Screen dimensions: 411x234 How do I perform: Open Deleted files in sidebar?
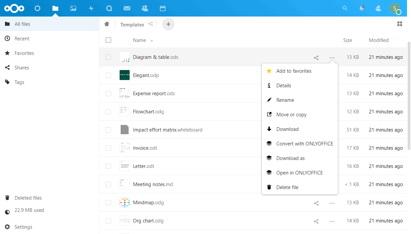[28, 198]
